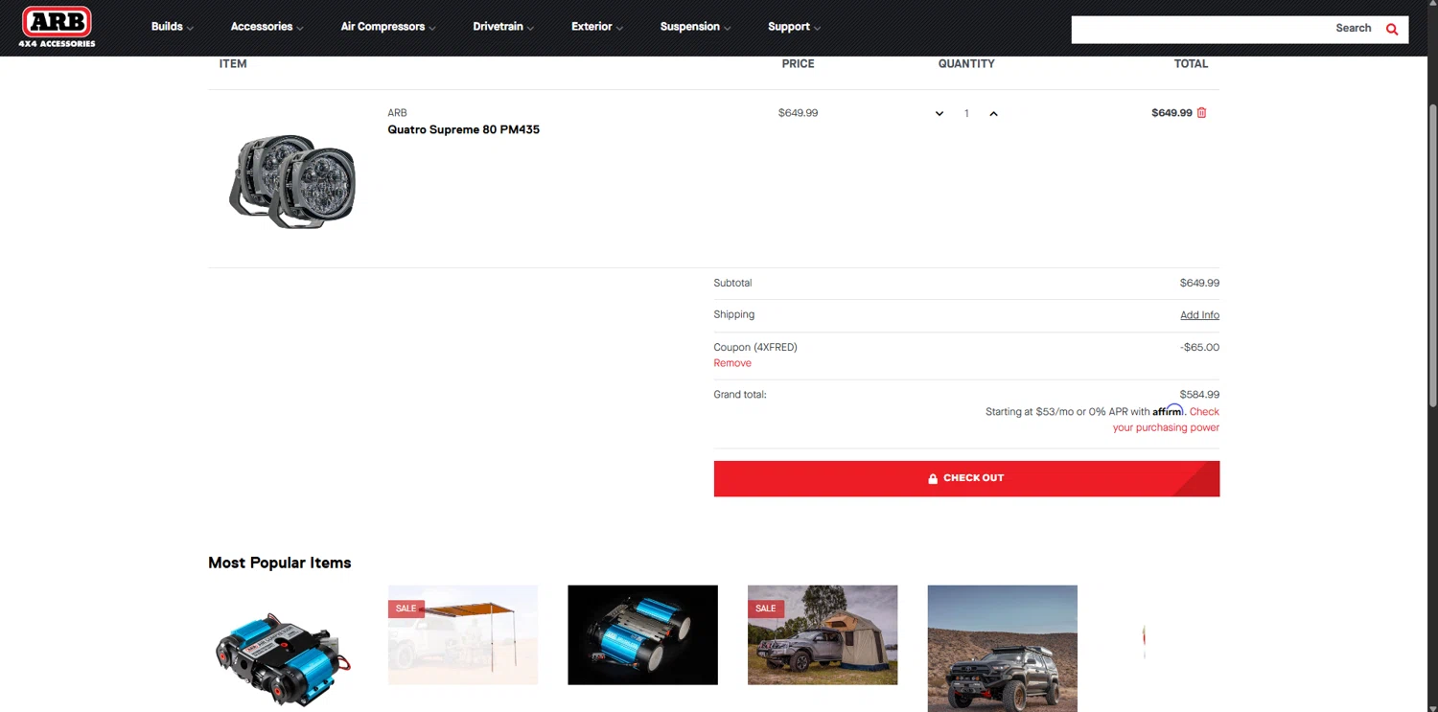Viewport: 1438px width, 712px height.
Task: Click the Grand total amount $584.99
Action: pyautogui.click(x=1199, y=395)
